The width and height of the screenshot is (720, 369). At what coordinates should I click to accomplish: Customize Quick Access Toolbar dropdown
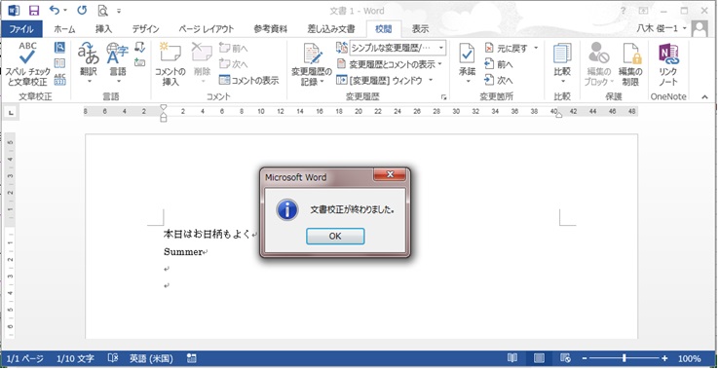(x=119, y=11)
